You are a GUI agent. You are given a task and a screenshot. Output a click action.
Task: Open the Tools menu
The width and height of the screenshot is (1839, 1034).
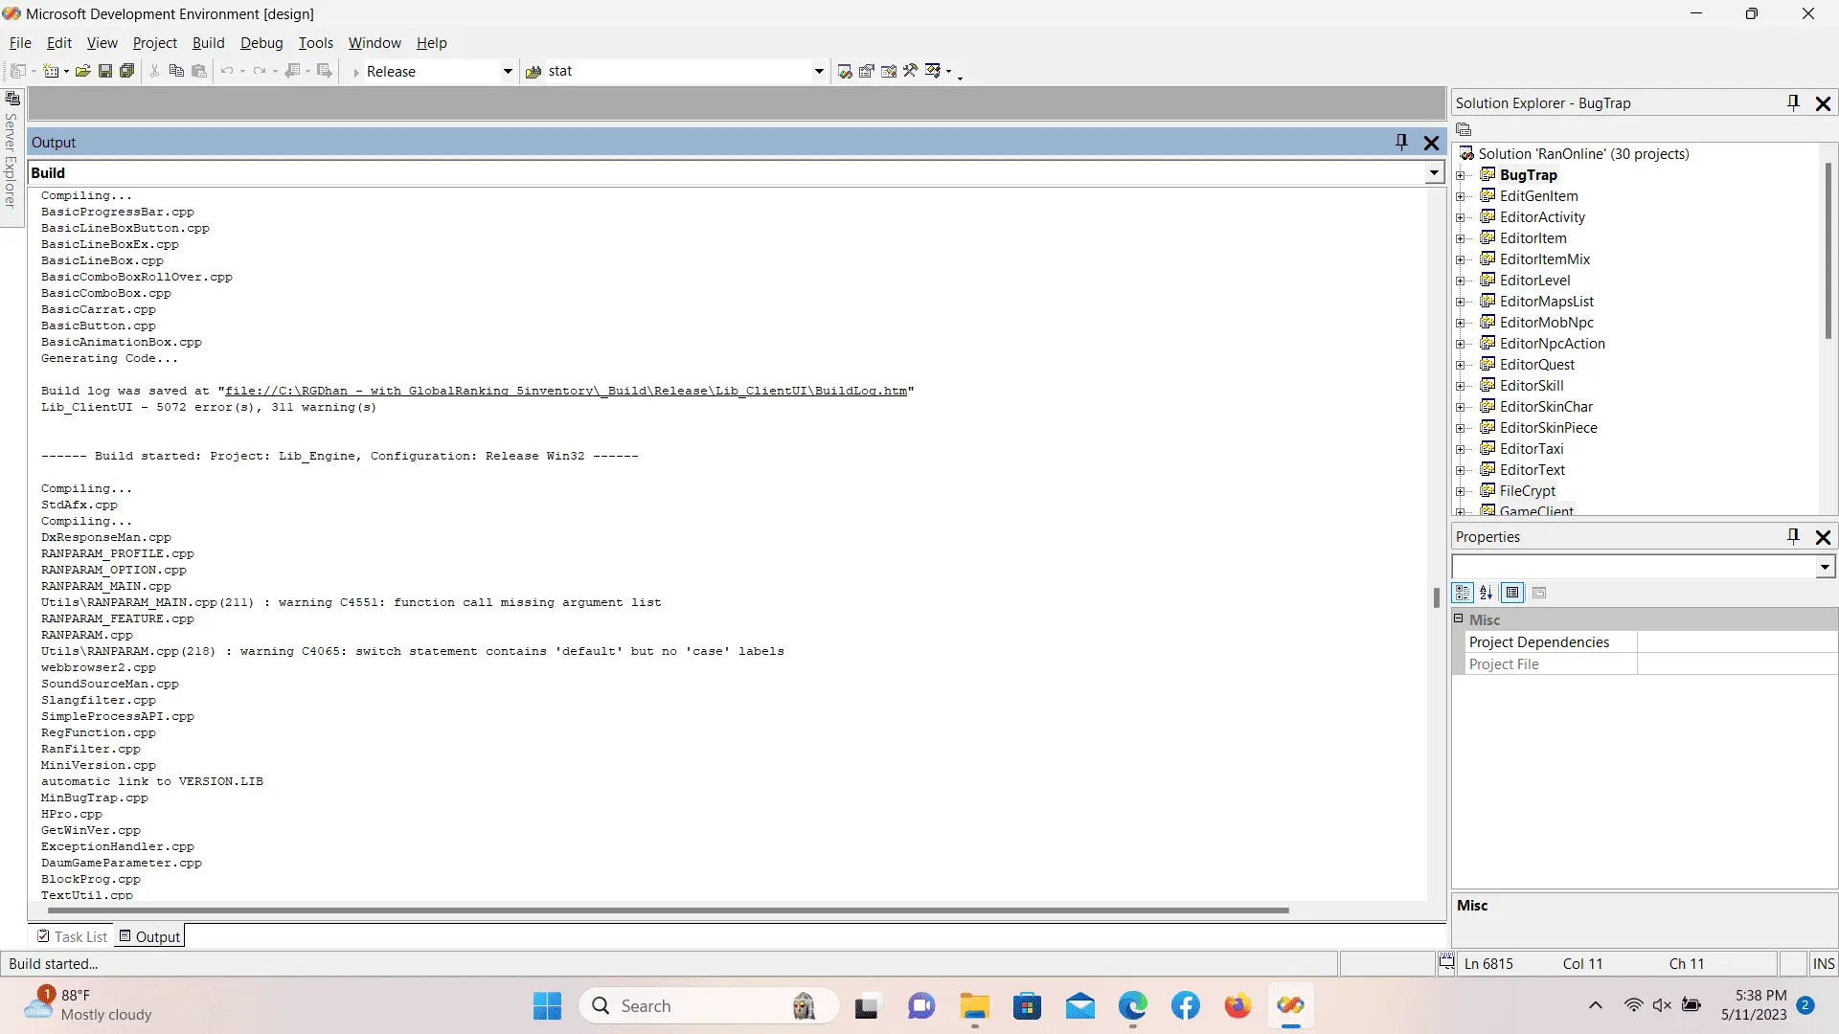pyautogui.click(x=315, y=43)
